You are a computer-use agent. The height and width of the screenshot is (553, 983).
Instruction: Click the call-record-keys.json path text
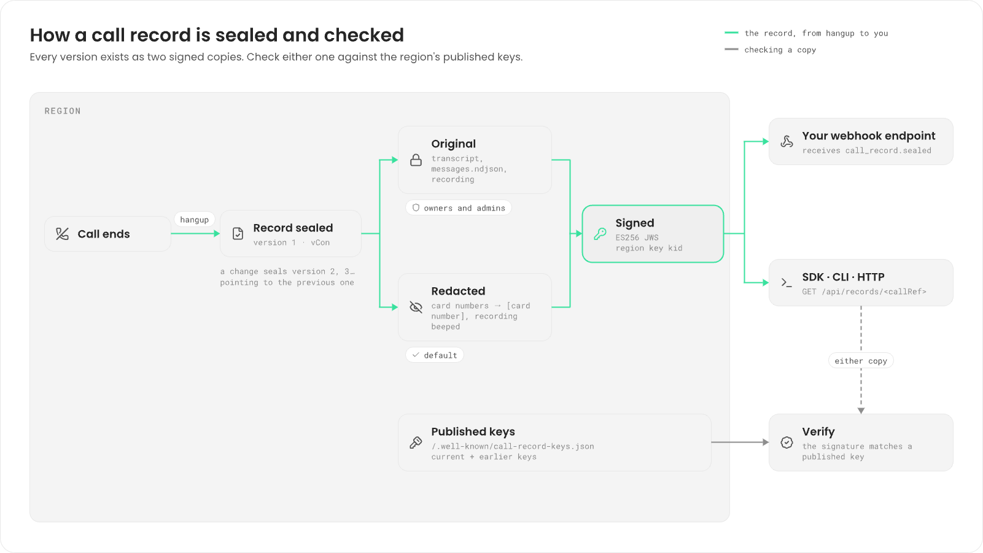coord(513,447)
